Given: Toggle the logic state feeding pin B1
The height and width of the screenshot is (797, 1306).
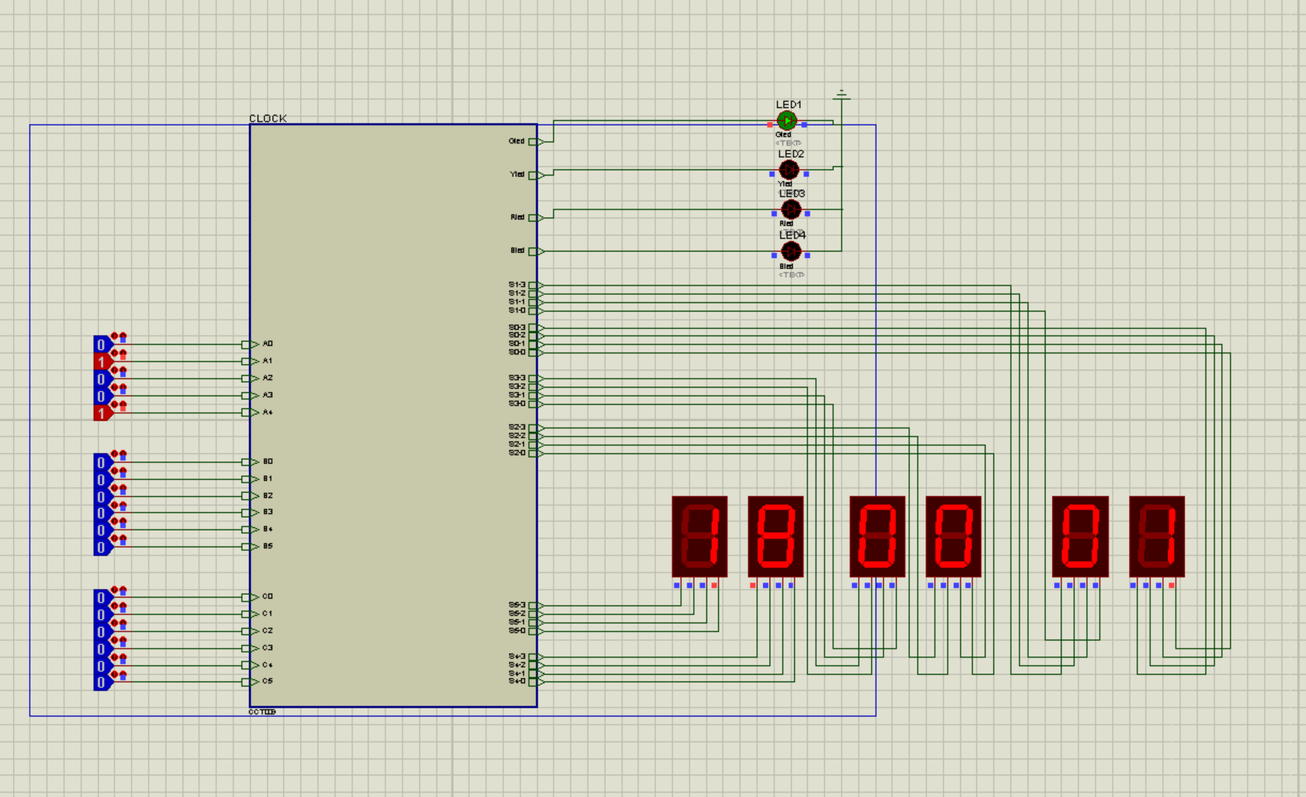Looking at the screenshot, I should (102, 479).
